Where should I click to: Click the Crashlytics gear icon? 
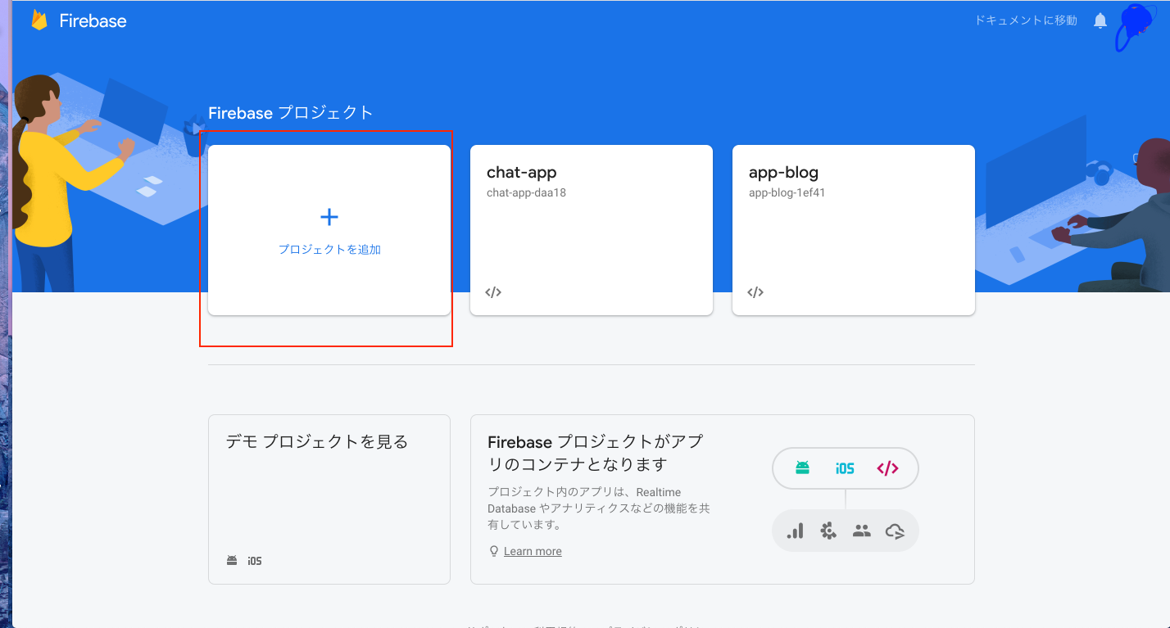pyautogui.click(x=828, y=531)
